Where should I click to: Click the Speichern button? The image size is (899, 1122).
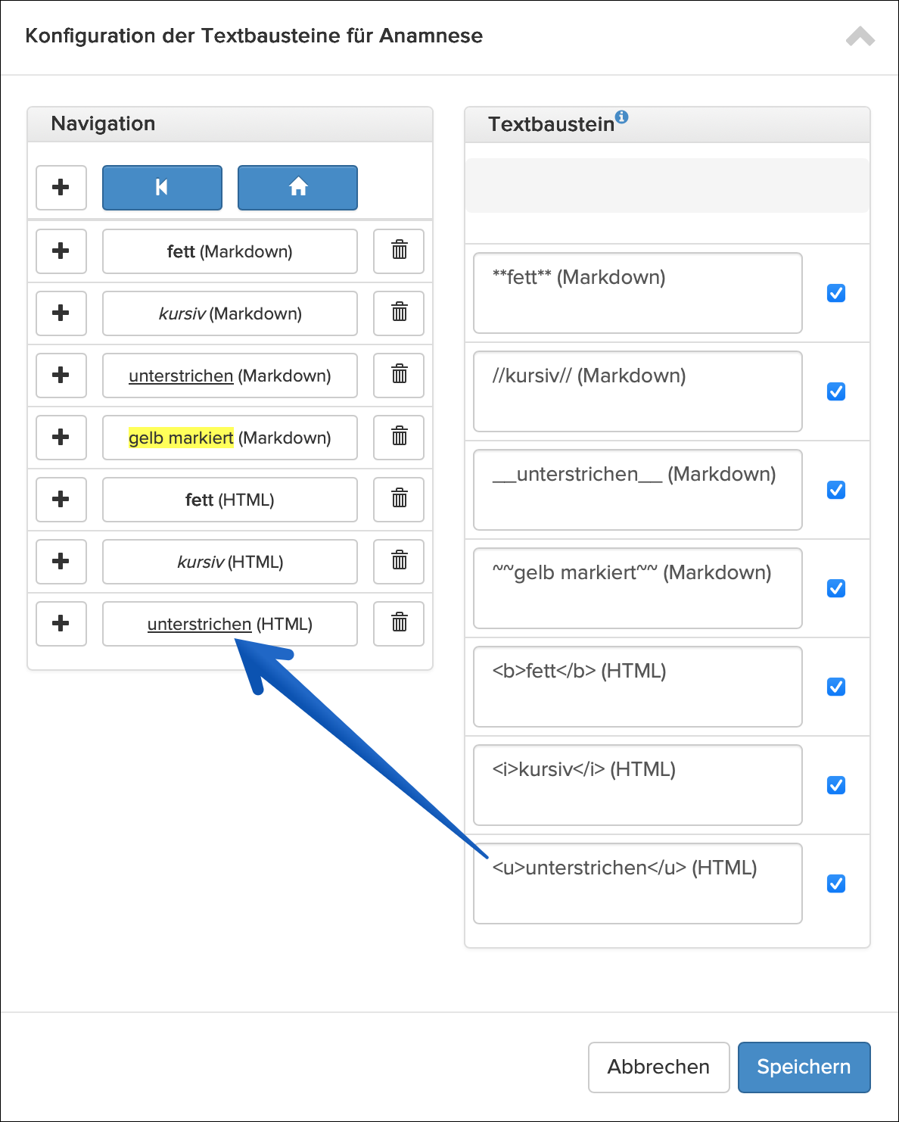[804, 1067]
